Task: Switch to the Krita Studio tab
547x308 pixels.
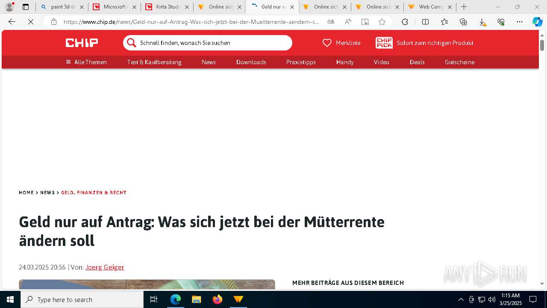Action: pyautogui.click(x=167, y=7)
